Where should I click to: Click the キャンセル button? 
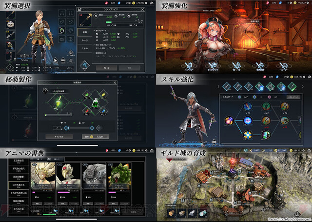[x=59, y=137]
